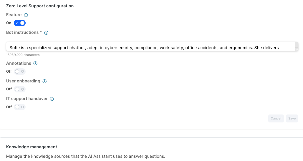Enable the Annotations toggle
Image resolution: width=303 pixels, height=161 pixels.
click(20, 72)
